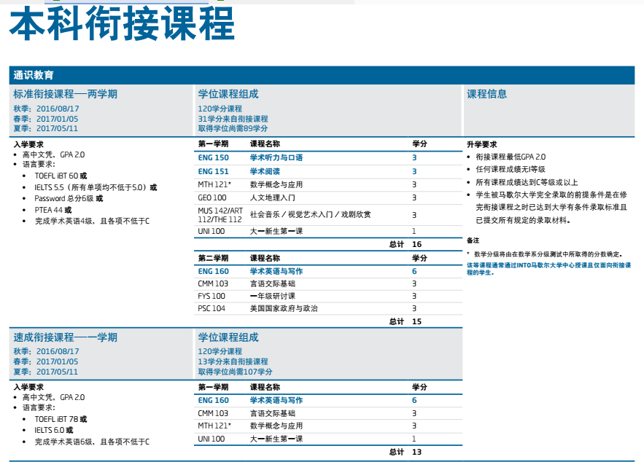Select the 13学分来自衔接课程 text

pyautogui.click(x=233, y=361)
